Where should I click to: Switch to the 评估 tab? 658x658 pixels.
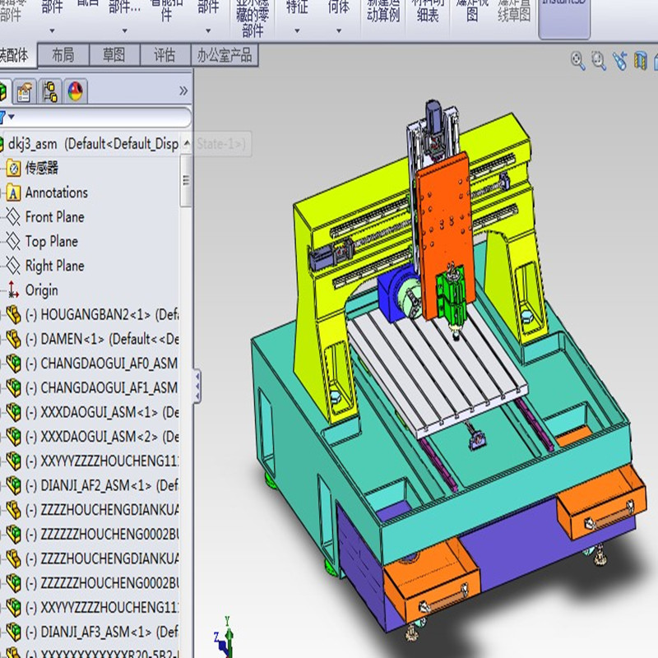pos(164,55)
